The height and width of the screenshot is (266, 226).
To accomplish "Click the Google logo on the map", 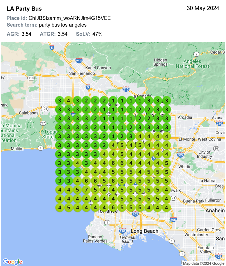I will coord(13,262).
